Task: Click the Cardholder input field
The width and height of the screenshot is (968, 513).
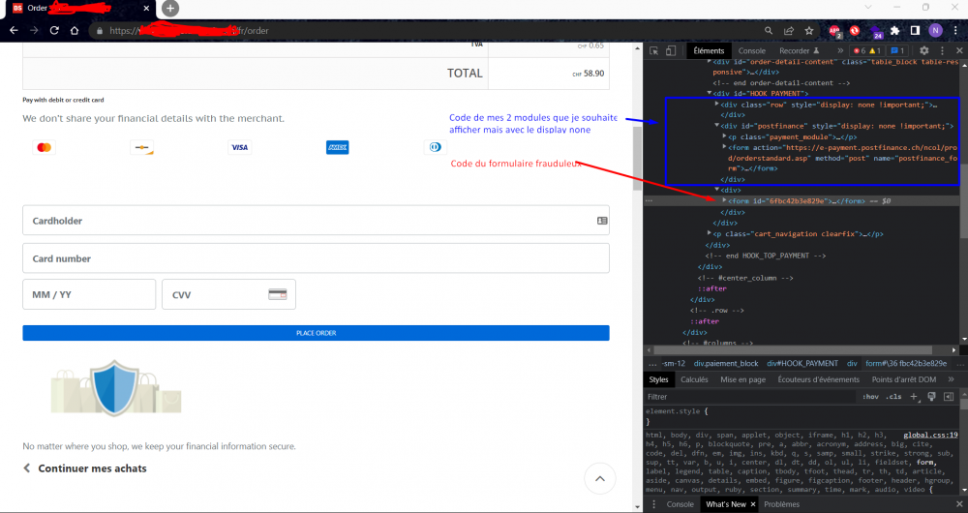Action: pyautogui.click(x=317, y=221)
